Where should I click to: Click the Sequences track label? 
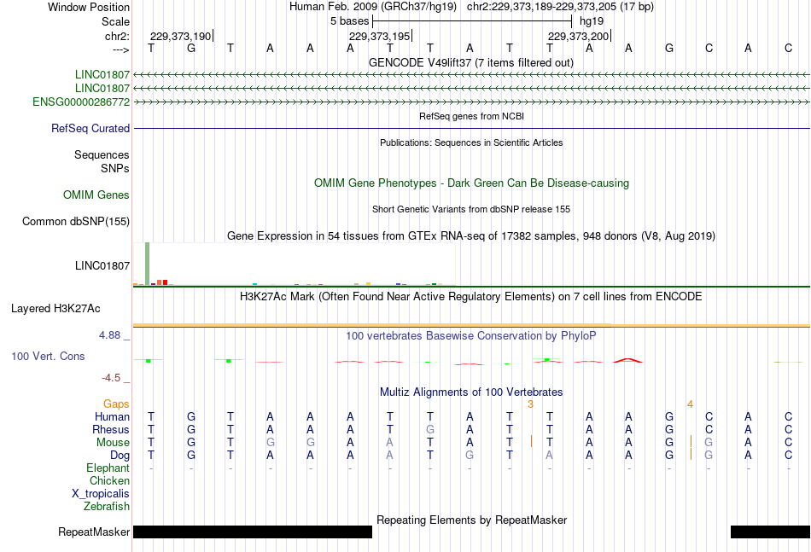pyautogui.click(x=102, y=155)
